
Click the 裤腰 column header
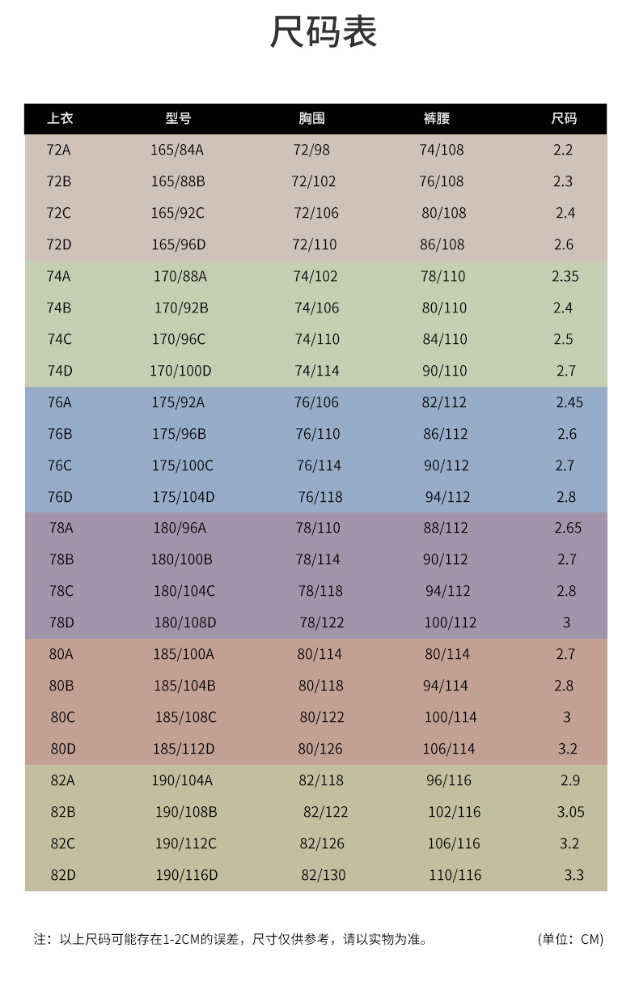click(x=437, y=118)
